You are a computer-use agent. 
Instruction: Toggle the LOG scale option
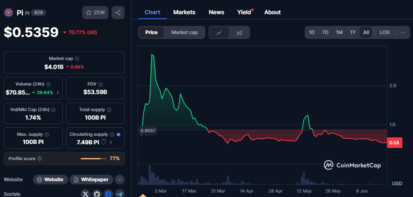click(384, 32)
